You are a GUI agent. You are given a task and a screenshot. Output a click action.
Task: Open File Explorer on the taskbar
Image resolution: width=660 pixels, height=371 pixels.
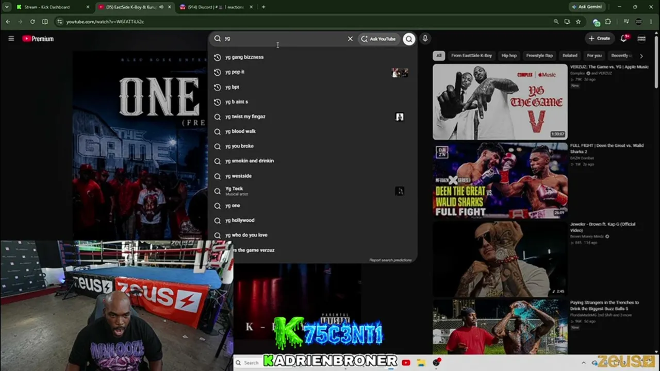pyautogui.click(x=421, y=363)
